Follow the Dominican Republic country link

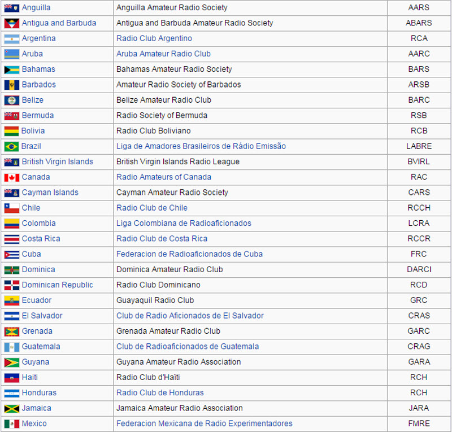[58, 285]
